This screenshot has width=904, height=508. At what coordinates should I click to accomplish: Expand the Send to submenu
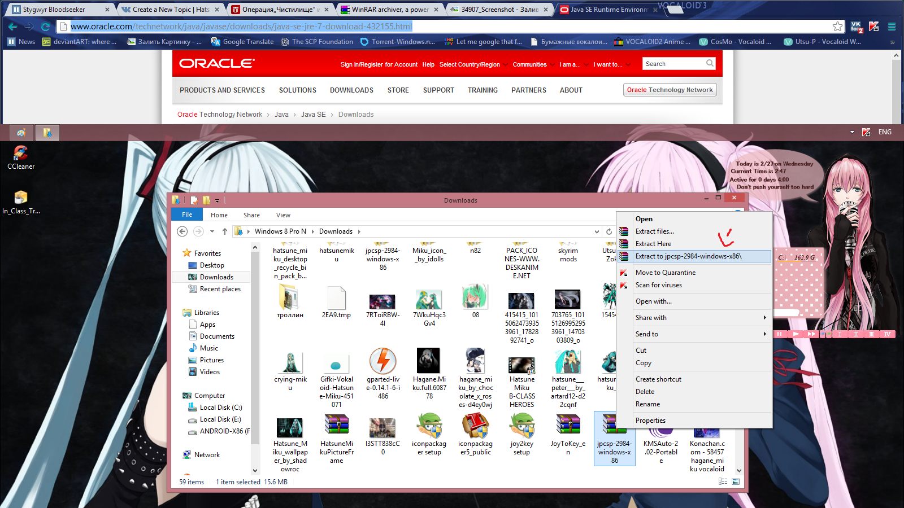[x=765, y=334]
